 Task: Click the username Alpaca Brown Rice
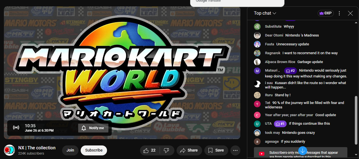point(280,62)
